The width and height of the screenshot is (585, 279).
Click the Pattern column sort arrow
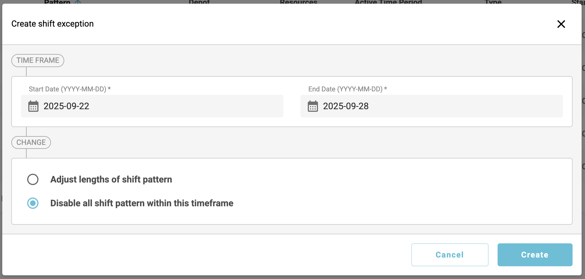[78, 2]
